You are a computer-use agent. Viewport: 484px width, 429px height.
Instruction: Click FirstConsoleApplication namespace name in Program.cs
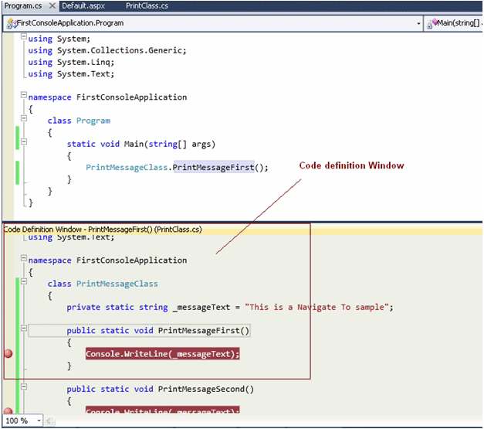(x=131, y=97)
